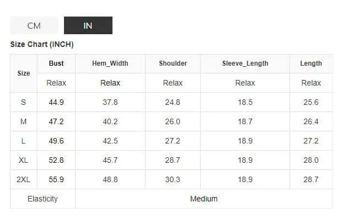Click the Size header cell
Image resolution: width=354 pixels, height=218 pixels.
[x=24, y=73]
